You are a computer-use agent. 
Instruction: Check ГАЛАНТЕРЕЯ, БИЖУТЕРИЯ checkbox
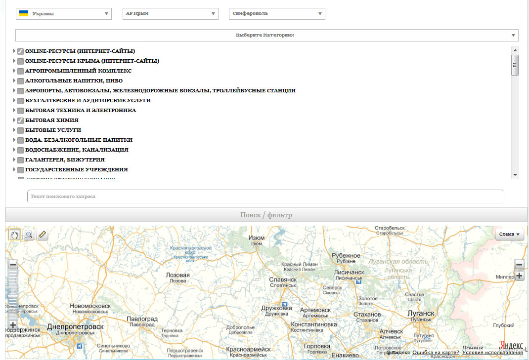tap(21, 160)
